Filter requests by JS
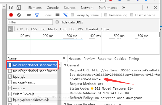The height and width of the screenshot is (105, 162). [x=27, y=29]
